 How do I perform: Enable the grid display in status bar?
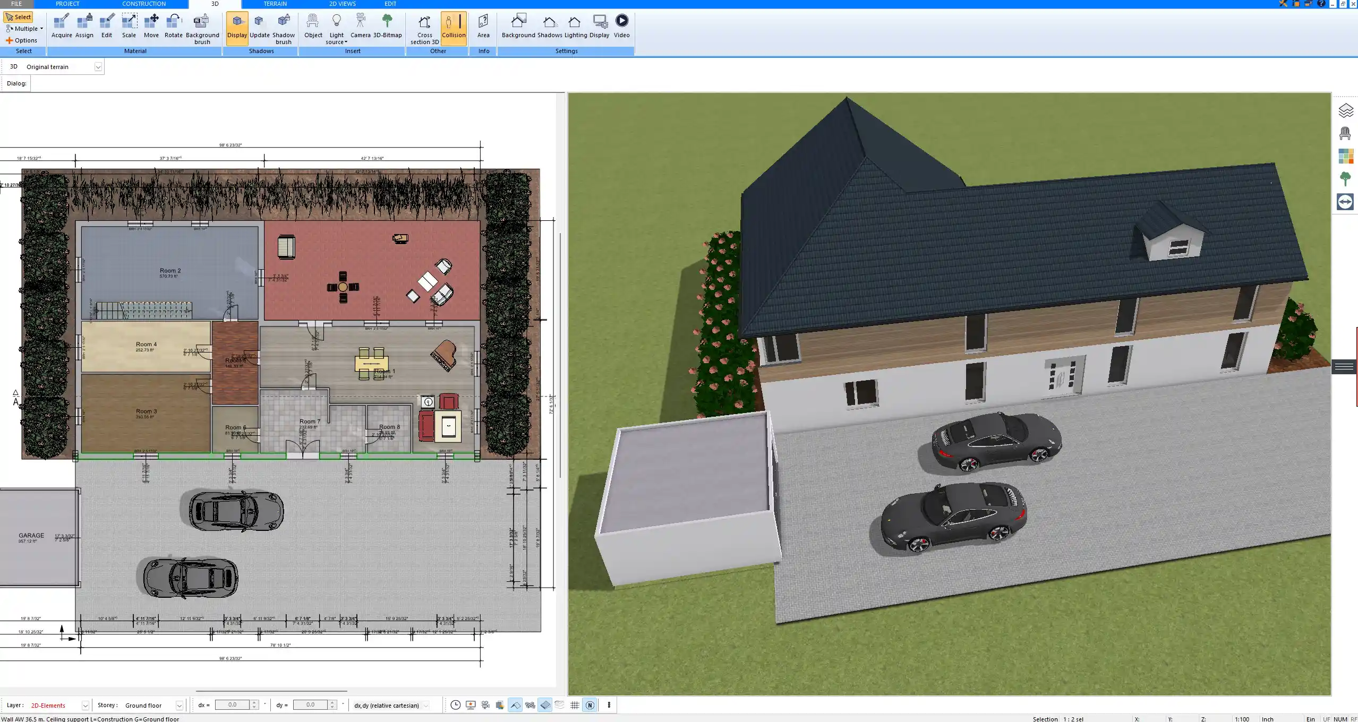(575, 705)
